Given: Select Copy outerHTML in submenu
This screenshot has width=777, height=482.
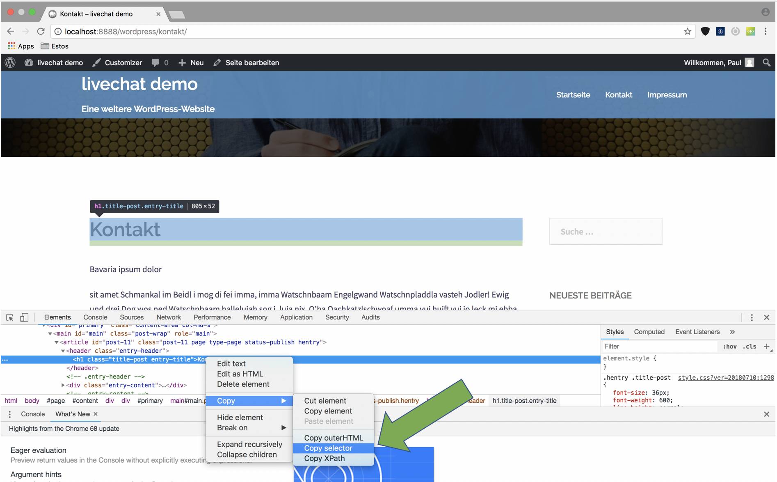Looking at the screenshot, I should click(334, 438).
